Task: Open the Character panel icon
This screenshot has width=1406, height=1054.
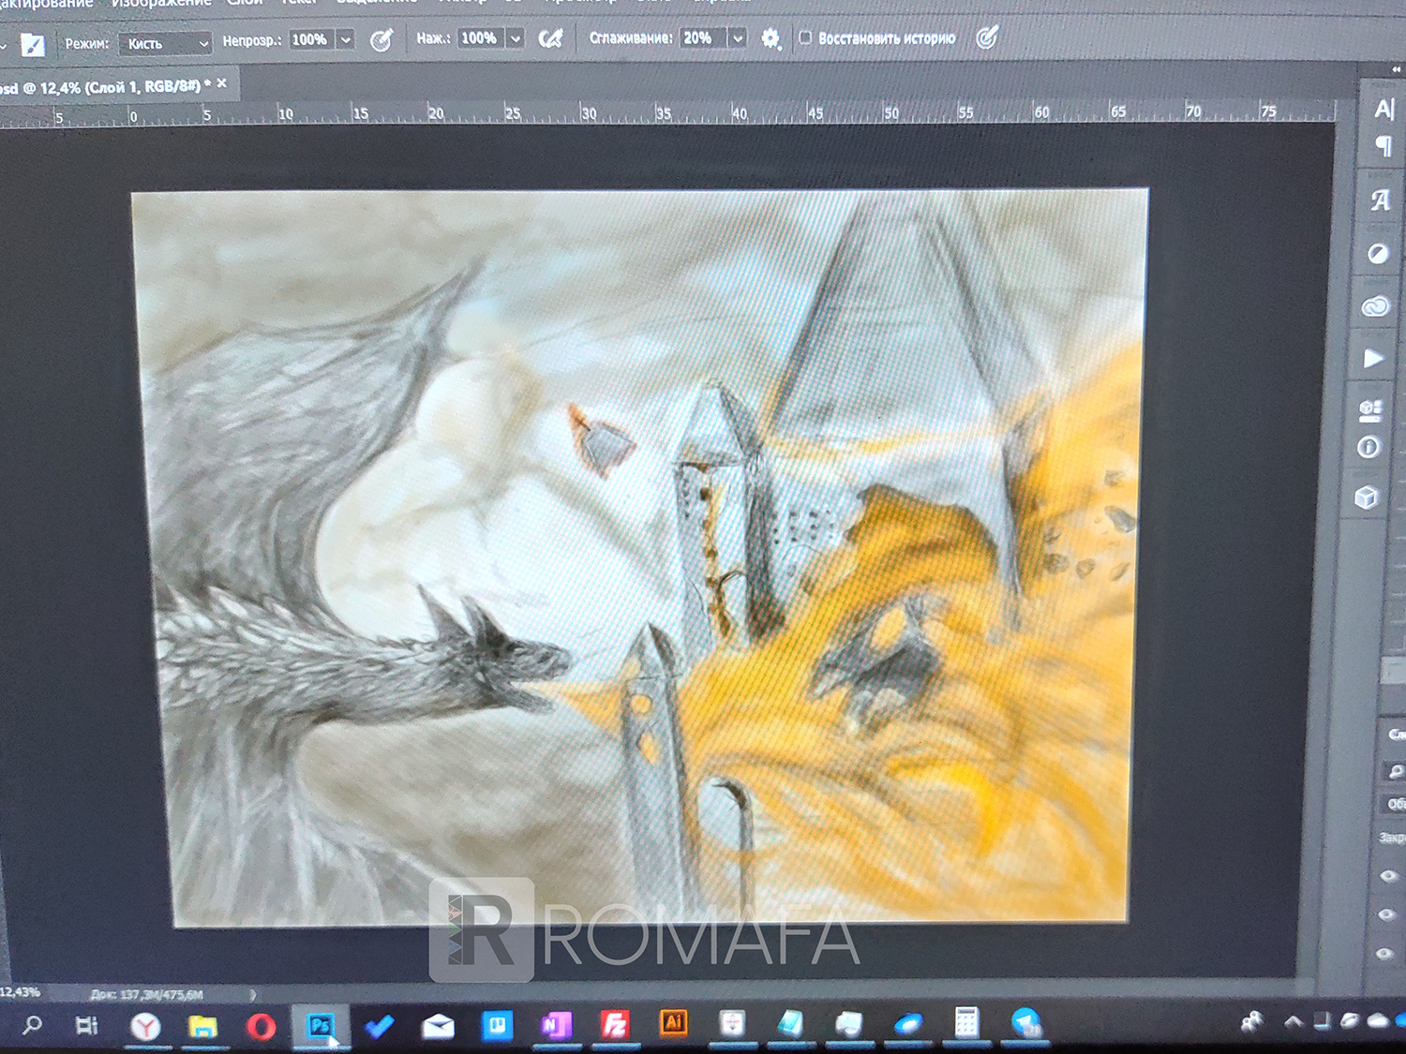Action: (x=1384, y=109)
